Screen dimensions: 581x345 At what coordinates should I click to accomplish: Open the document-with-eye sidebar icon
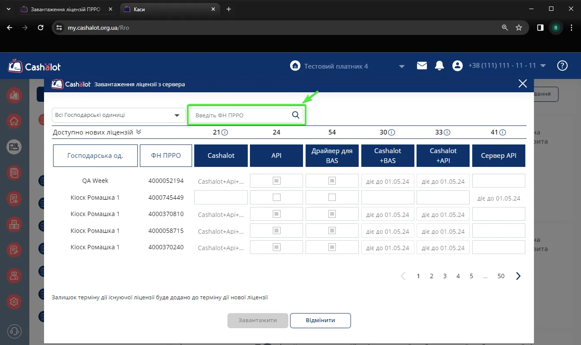14,199
